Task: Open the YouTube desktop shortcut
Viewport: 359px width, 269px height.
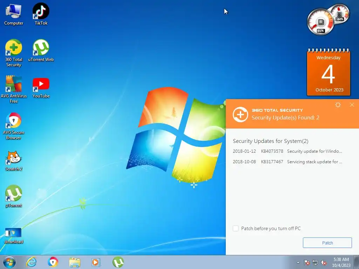Action: [x=41, y=88]
